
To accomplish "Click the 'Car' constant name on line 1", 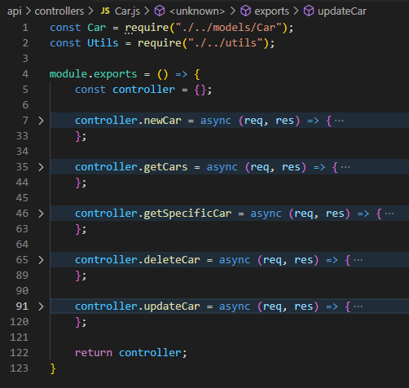I will (x=97, y=28).
